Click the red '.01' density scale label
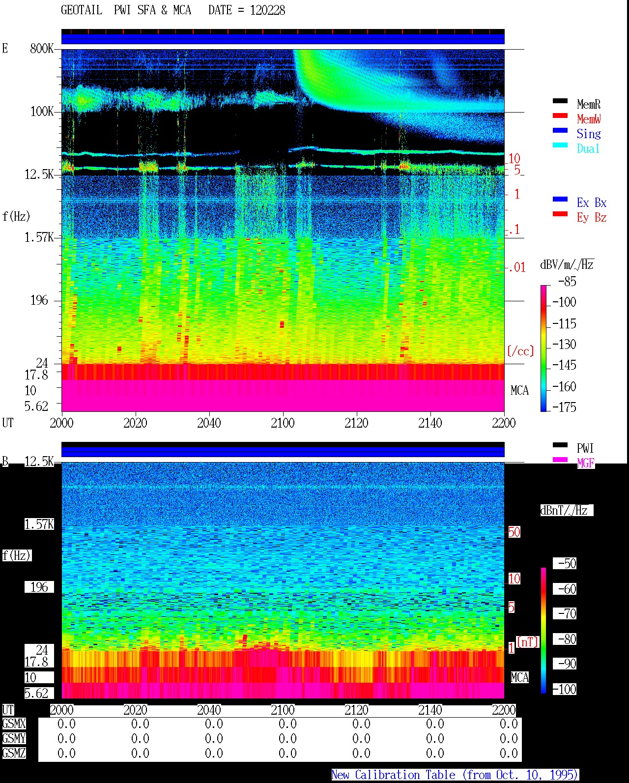629x783 pixels. [516, 267]
